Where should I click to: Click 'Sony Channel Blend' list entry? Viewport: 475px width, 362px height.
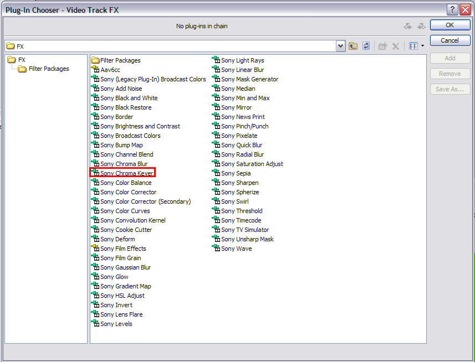tap(126, 154)
